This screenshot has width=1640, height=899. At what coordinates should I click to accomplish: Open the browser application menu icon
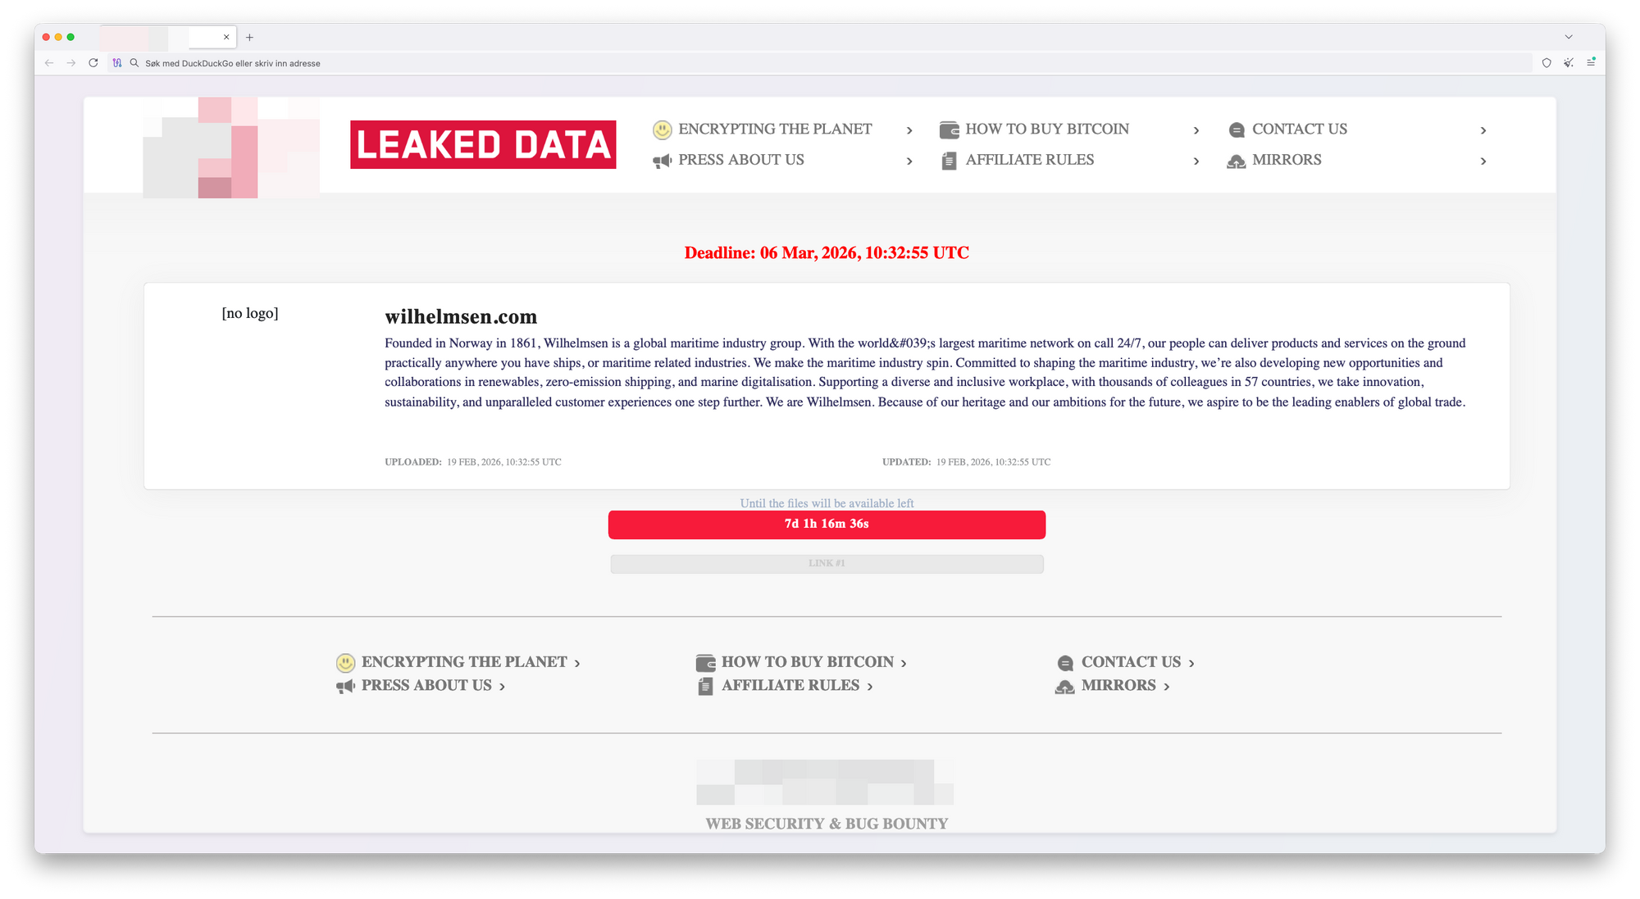(1591, 62)
